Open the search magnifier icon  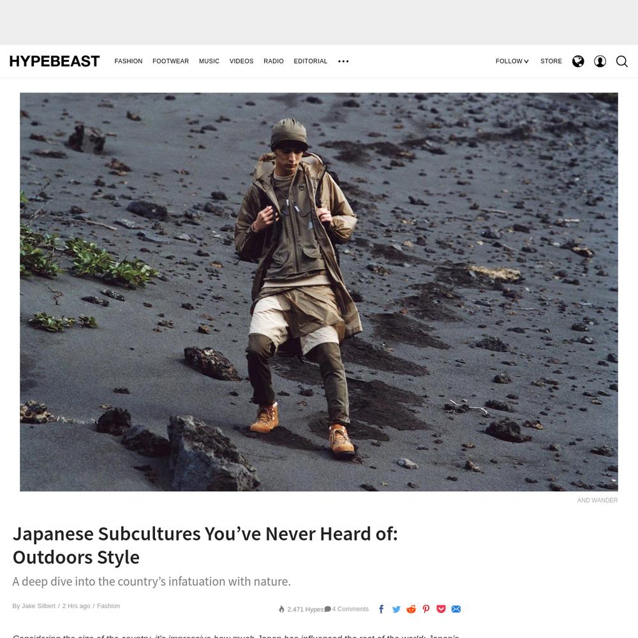621,61
